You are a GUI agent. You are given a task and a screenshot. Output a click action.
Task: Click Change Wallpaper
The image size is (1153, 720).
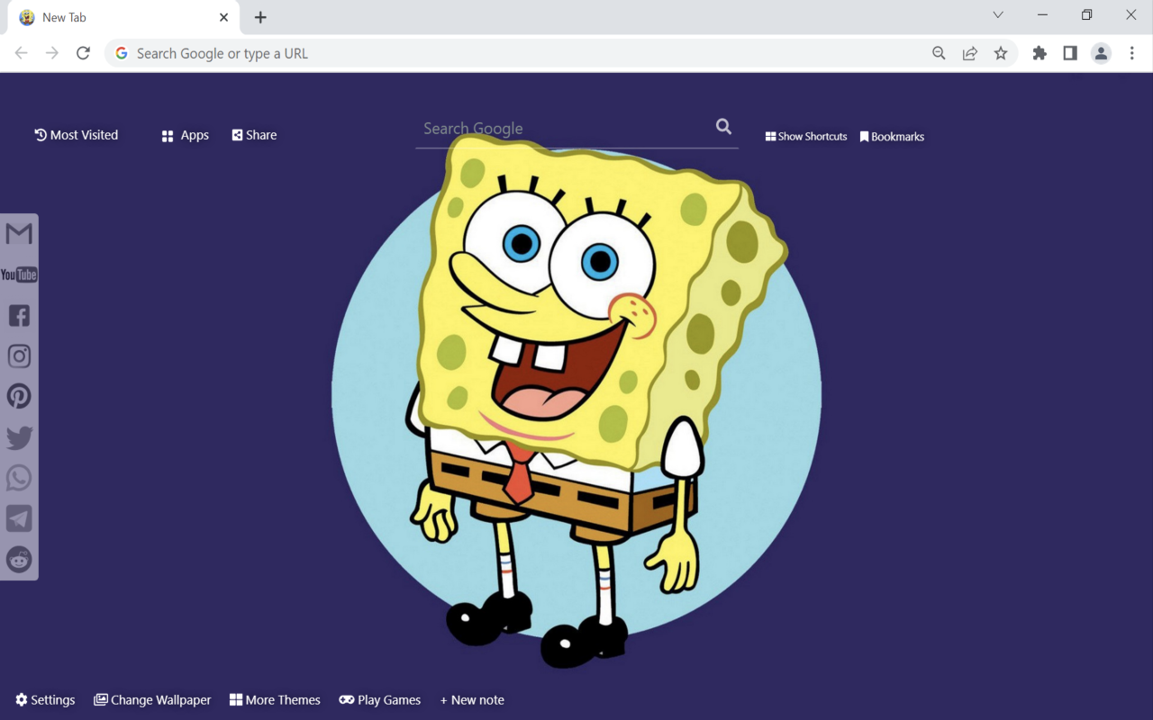(x=152, y=700)
